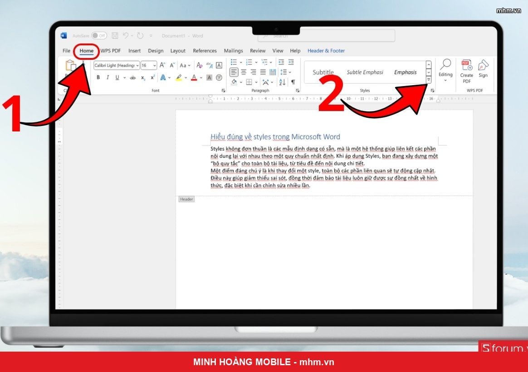Open the font name dropdown

[117, 65]
